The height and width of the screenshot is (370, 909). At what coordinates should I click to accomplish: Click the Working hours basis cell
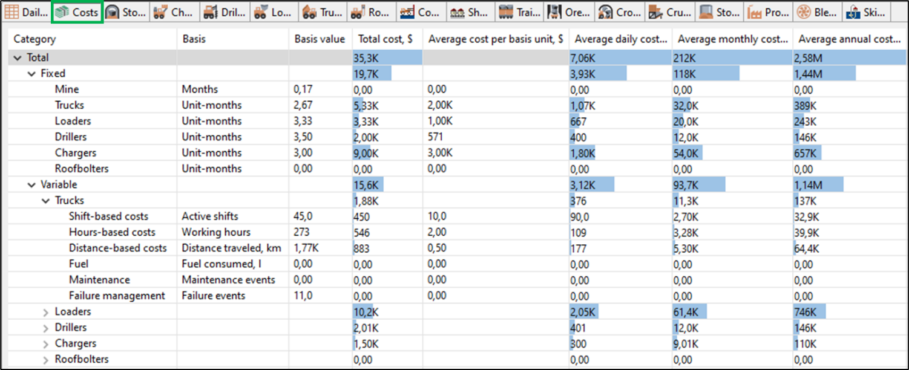pyautogui.click(x=233, y=232)
